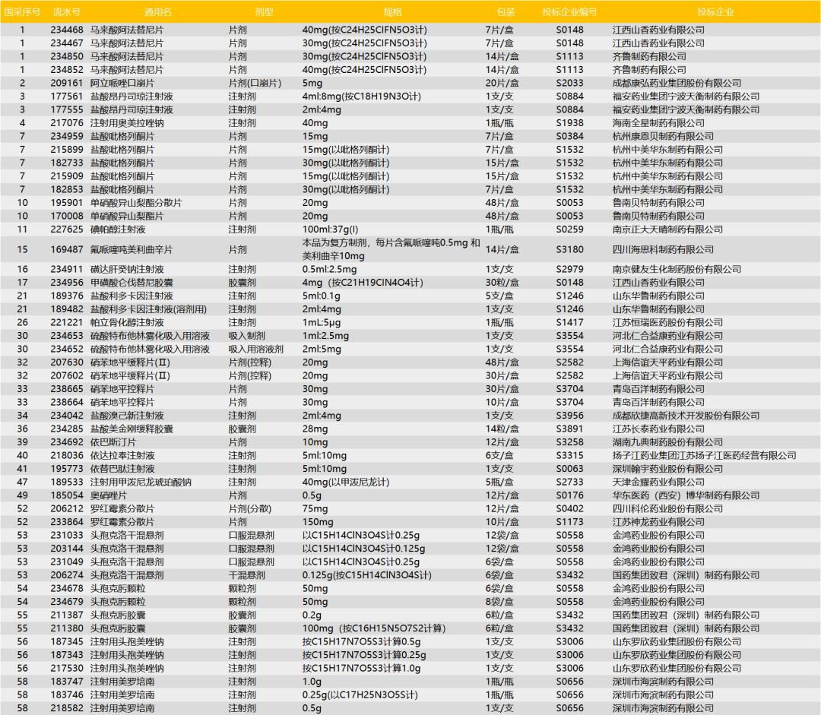This screenshot has width=821, height=715.
Task: Click serial number 177555
Action: pos(67,110)
